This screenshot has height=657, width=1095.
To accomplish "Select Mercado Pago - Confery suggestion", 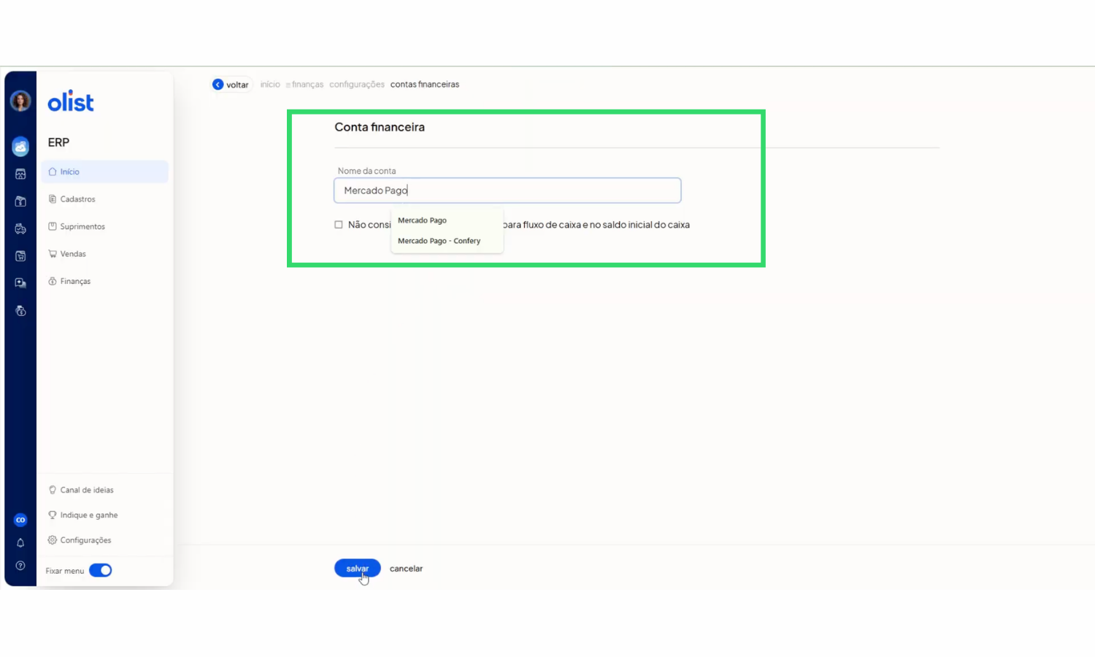I will coord(447,241).
